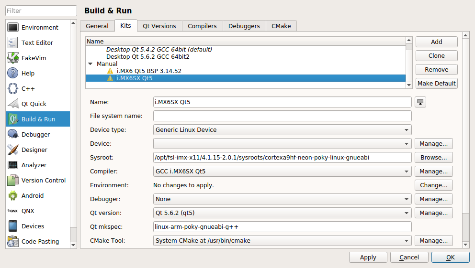Select the Designer pencil icon
475x268 pixels.
coord(13,150)
